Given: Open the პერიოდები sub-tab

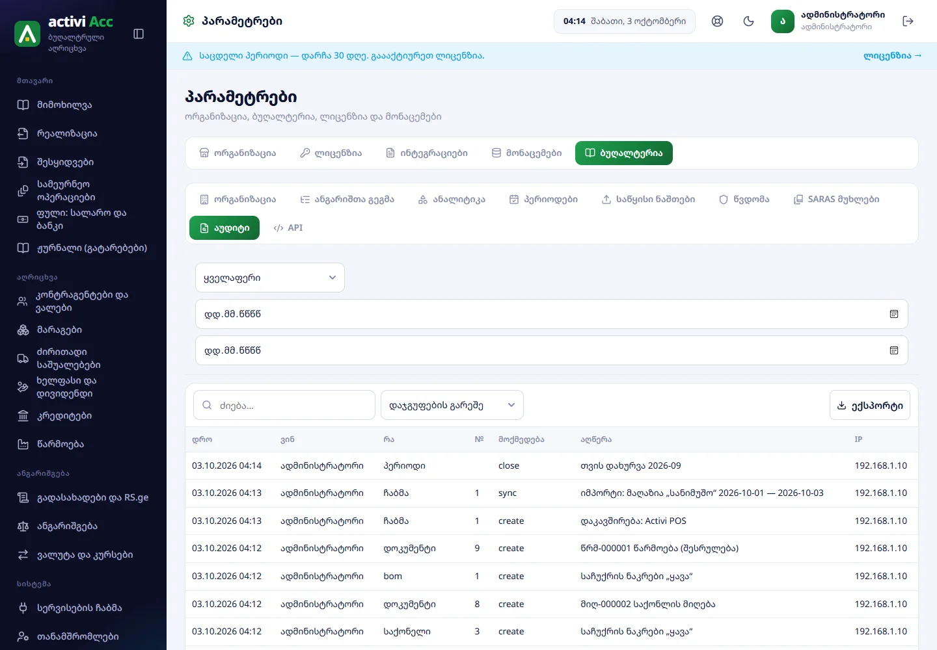Looking at the screenshot, I should 543,200.
